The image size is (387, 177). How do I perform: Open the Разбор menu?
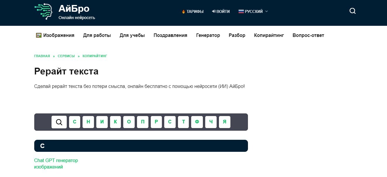(x=237, y=35)
